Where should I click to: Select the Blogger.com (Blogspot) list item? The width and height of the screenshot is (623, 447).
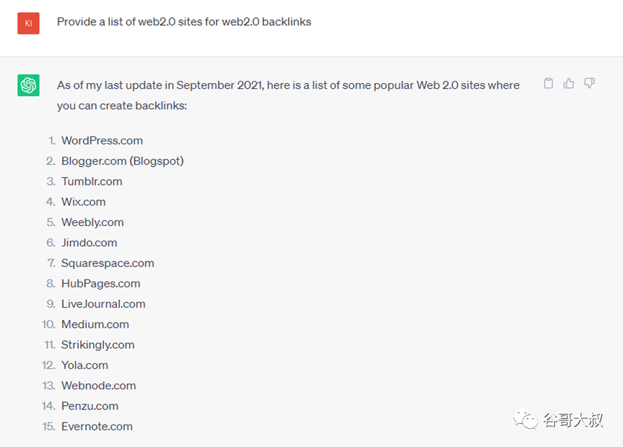click(x=122, y=161)
